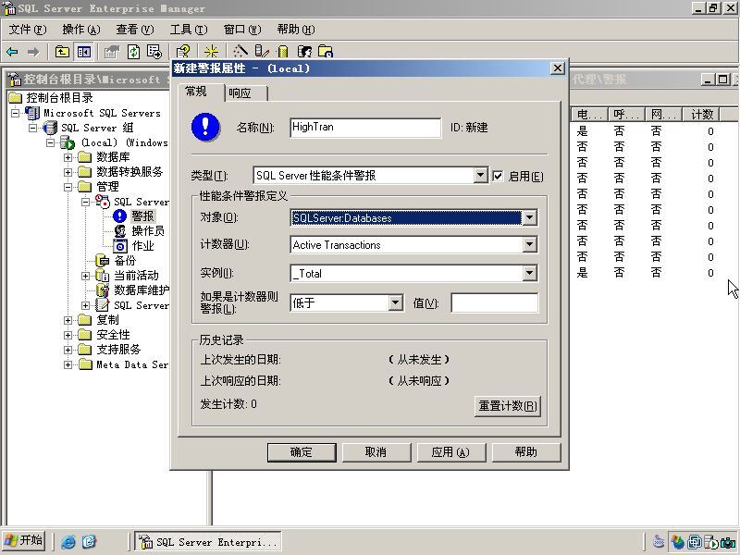Open the 窗口 menu

(x=242, y=30)
